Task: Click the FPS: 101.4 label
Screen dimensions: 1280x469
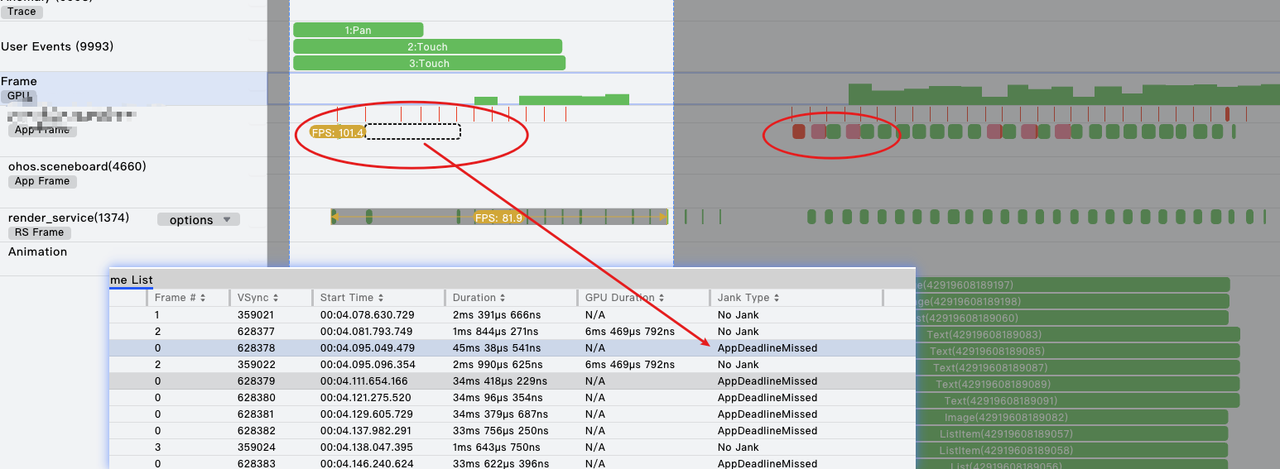Action: [338, 132]
